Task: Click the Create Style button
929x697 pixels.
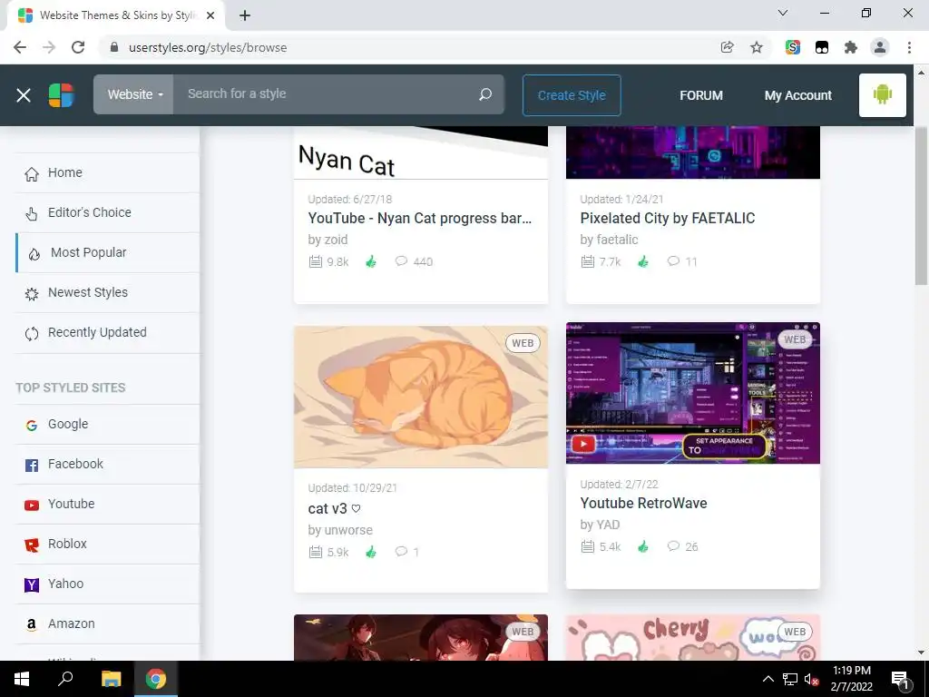Action: point(572,95)
